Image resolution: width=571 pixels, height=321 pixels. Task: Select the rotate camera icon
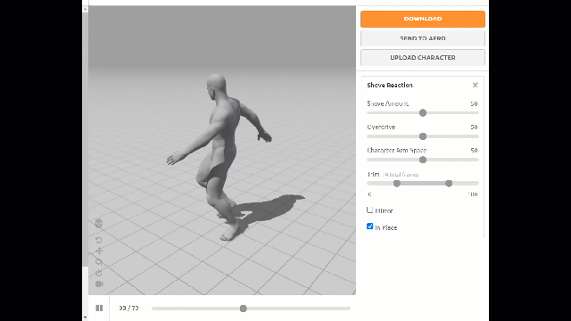tap(99, 273)
